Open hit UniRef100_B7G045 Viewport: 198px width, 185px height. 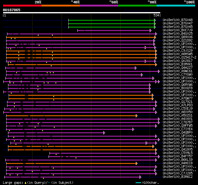[178, 27]
